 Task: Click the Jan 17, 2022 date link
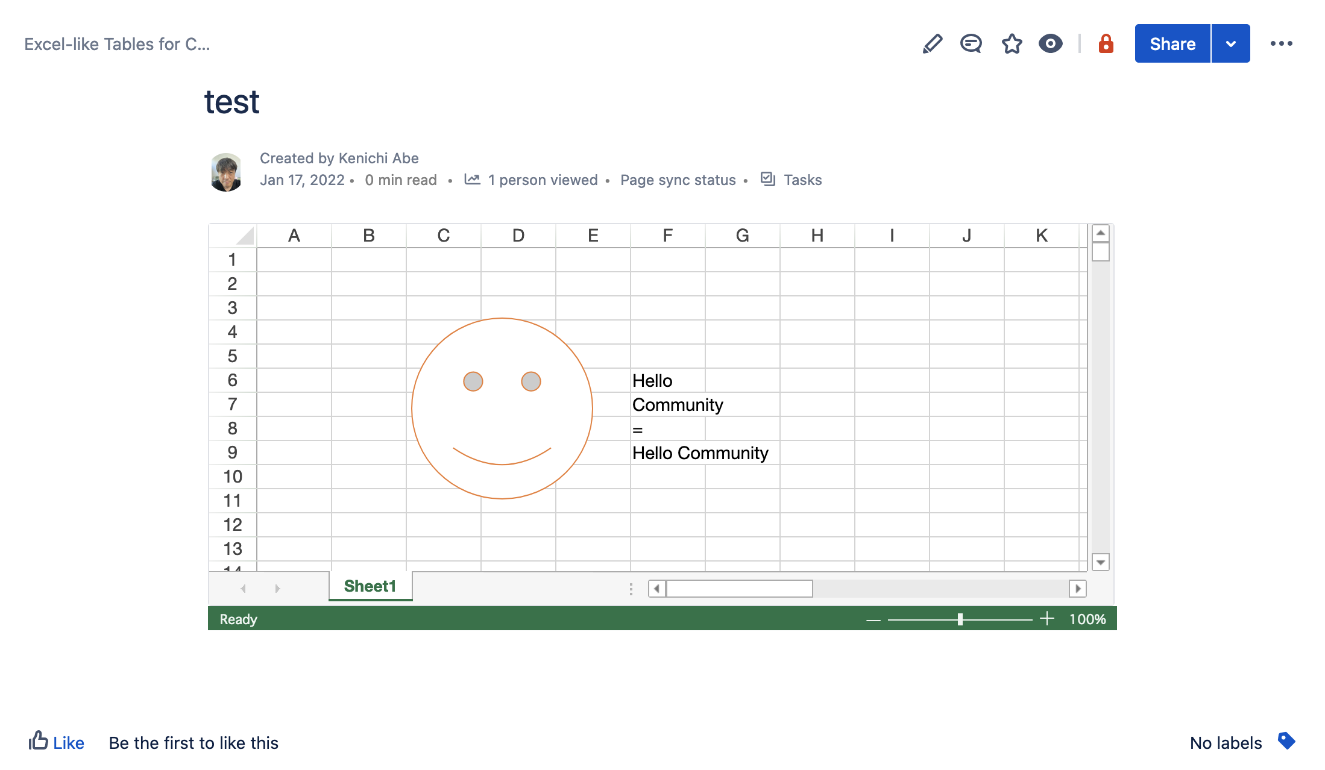point(302,180)
